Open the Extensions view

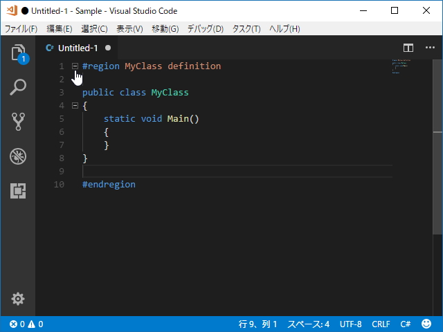18,191
